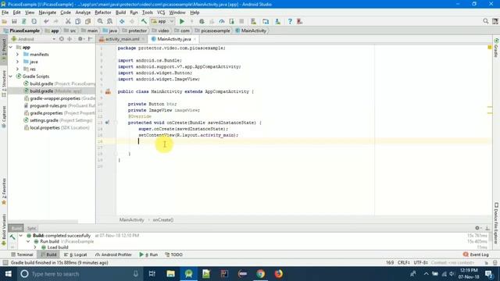Collapse the Build completed successfully node

click(21, 236)
